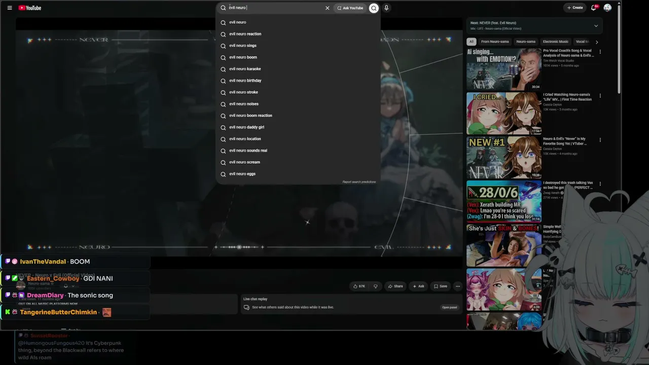Click the Report search predictions link

coord(359,182)
